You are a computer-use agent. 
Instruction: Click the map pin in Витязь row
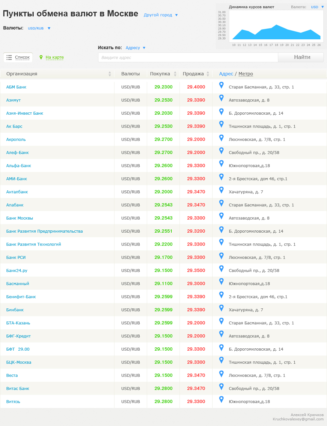(x=221, y=400)
